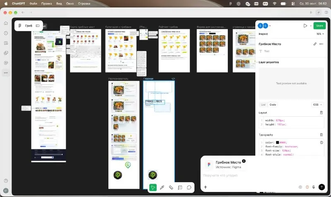Screen dimensions: 331x197
Task: Open the user profile avatar at sidebar bottom
Action: coord(6,190)
